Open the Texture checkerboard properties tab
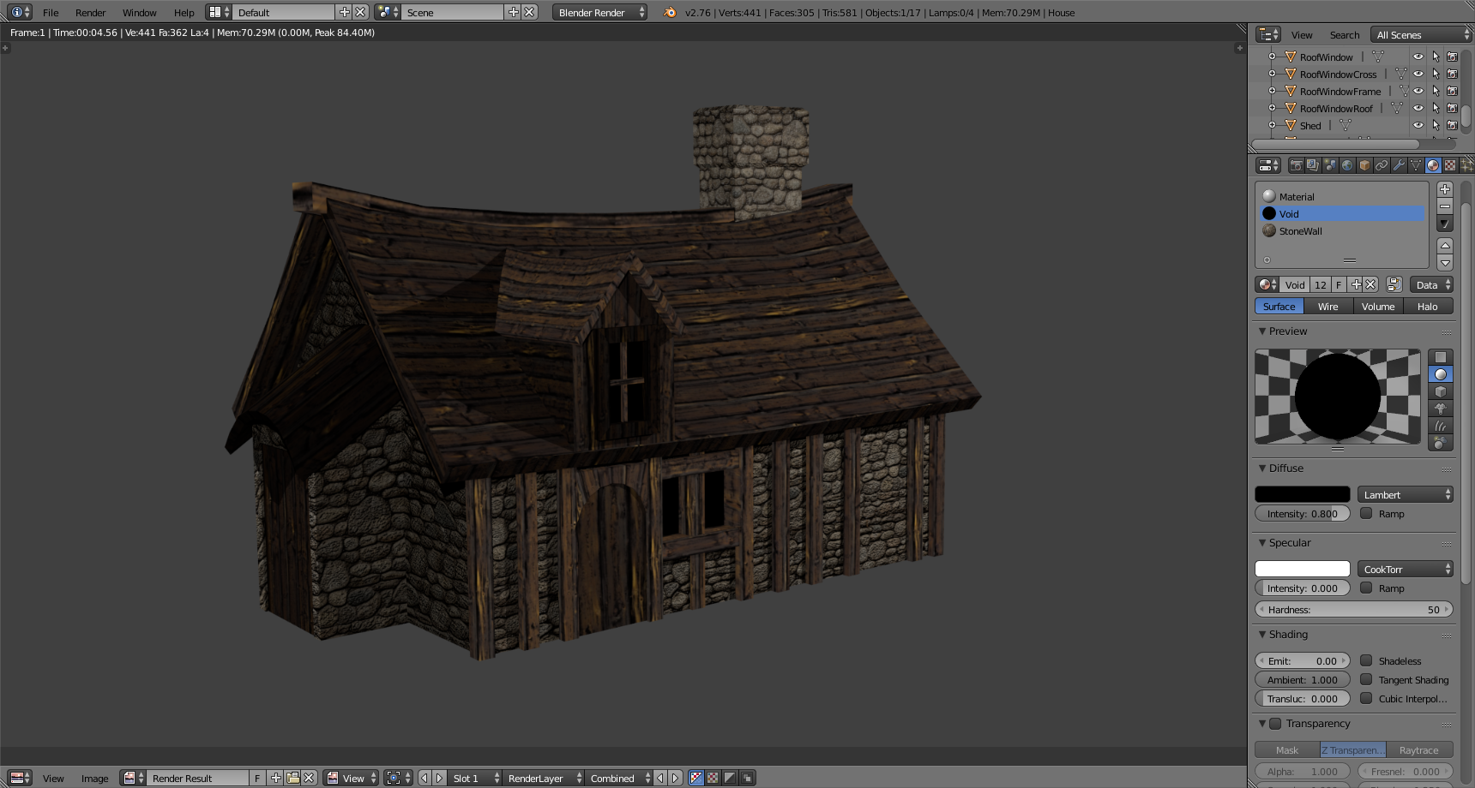Viewport: 1475px width, 788px height. [1450, 165]
